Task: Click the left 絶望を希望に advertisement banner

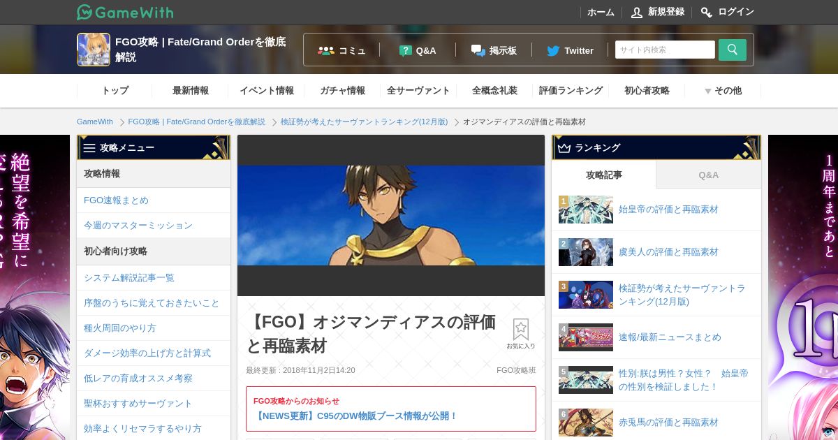Action: [35, 287]
